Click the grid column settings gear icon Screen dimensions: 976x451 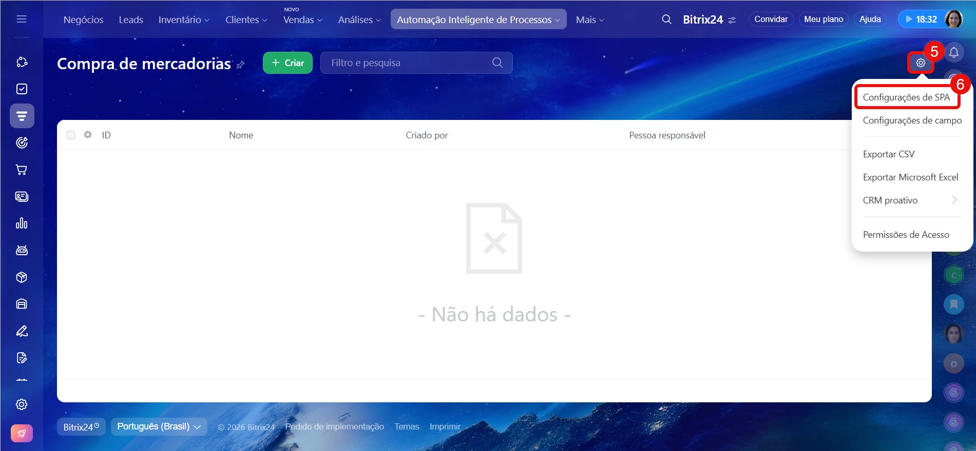pyautogui.click(x=88, y=135)
